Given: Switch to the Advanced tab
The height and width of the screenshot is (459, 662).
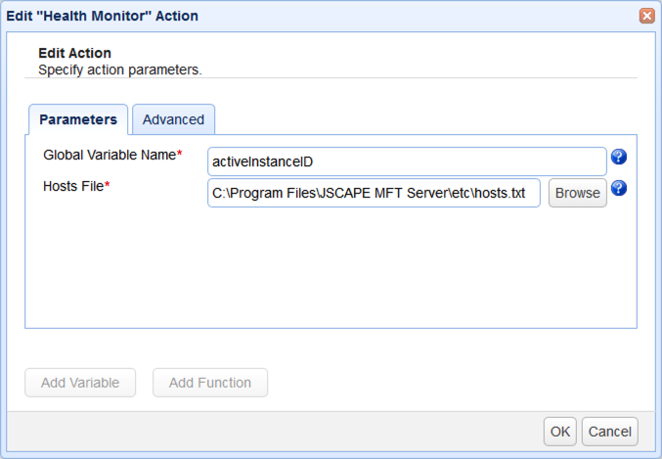Looking at the screenshot, I should click(x=173, y=119).
